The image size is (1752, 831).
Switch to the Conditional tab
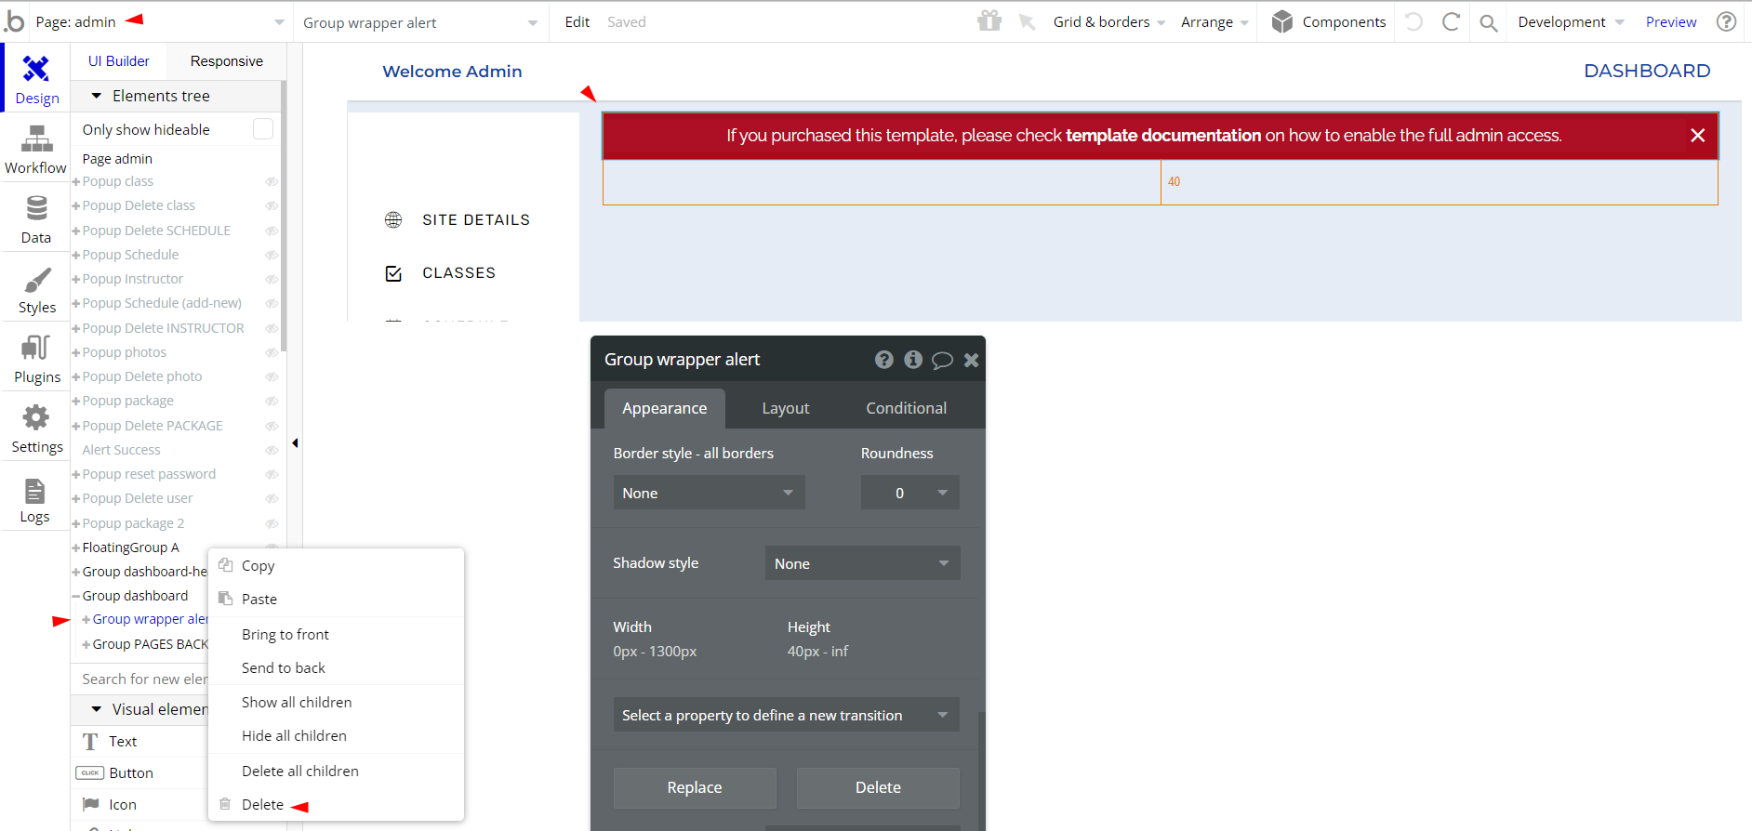tap(906, 408)
